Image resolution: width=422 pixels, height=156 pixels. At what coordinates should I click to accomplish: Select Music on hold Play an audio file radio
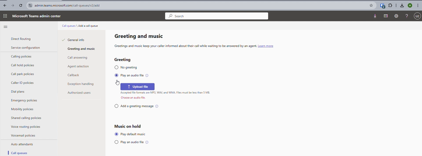[x=116, y=142]
